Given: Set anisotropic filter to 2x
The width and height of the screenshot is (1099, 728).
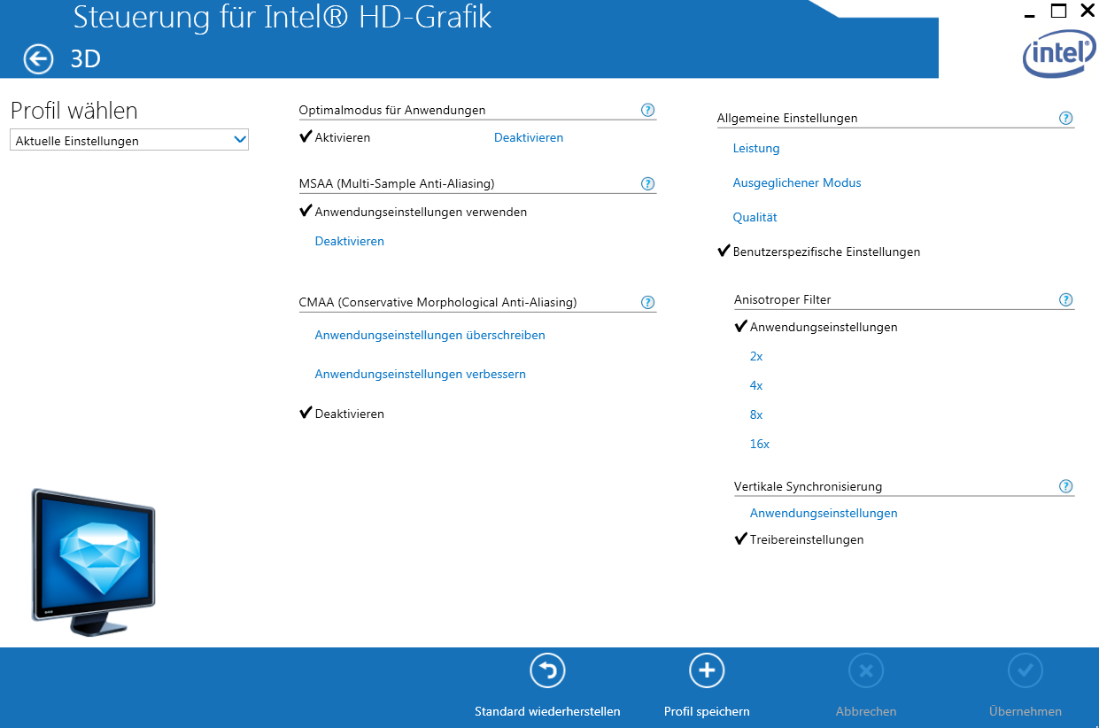Looking at the screenshot, I should click(756, 356).
